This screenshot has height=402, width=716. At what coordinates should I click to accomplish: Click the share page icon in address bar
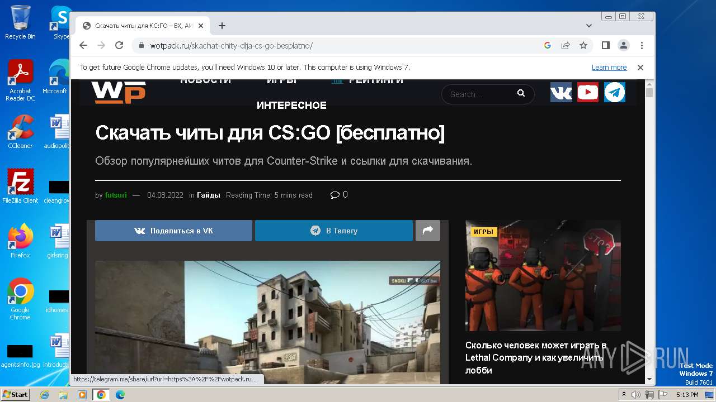(x=566, y=45)
